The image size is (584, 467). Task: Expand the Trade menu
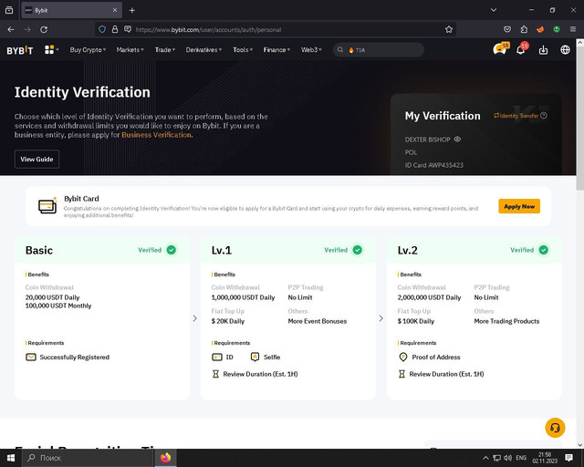(x=165, y=49)
